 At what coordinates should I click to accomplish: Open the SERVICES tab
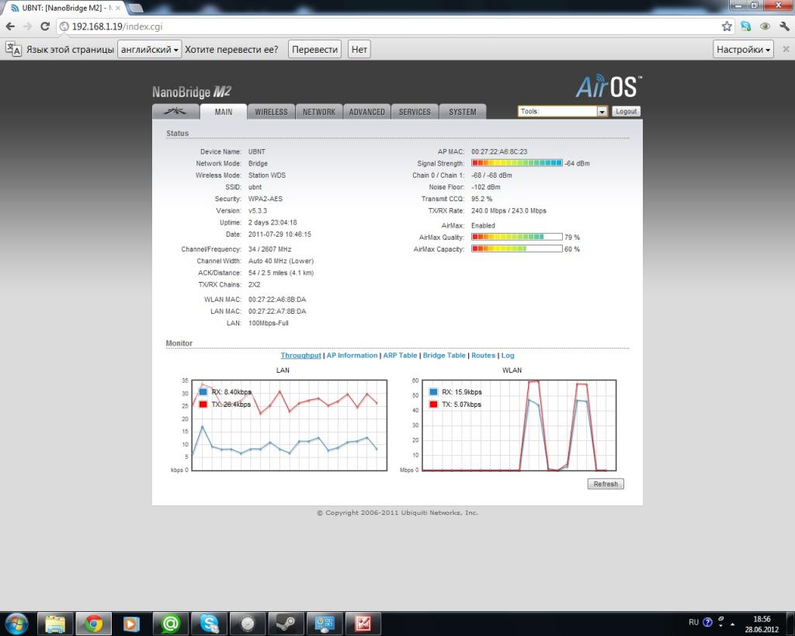point(415,112)
